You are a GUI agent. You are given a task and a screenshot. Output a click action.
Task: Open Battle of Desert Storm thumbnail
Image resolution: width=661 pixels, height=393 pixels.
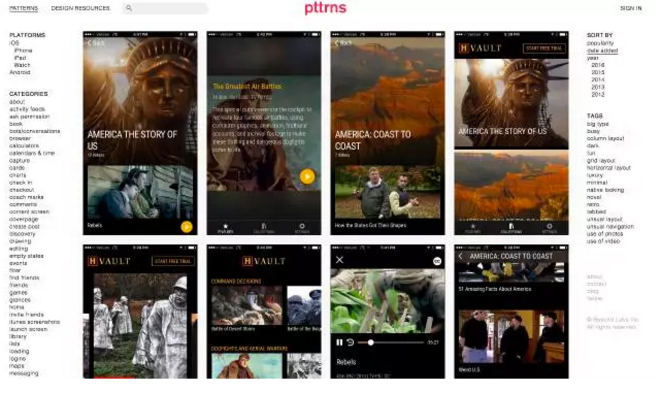coord(247,305)
